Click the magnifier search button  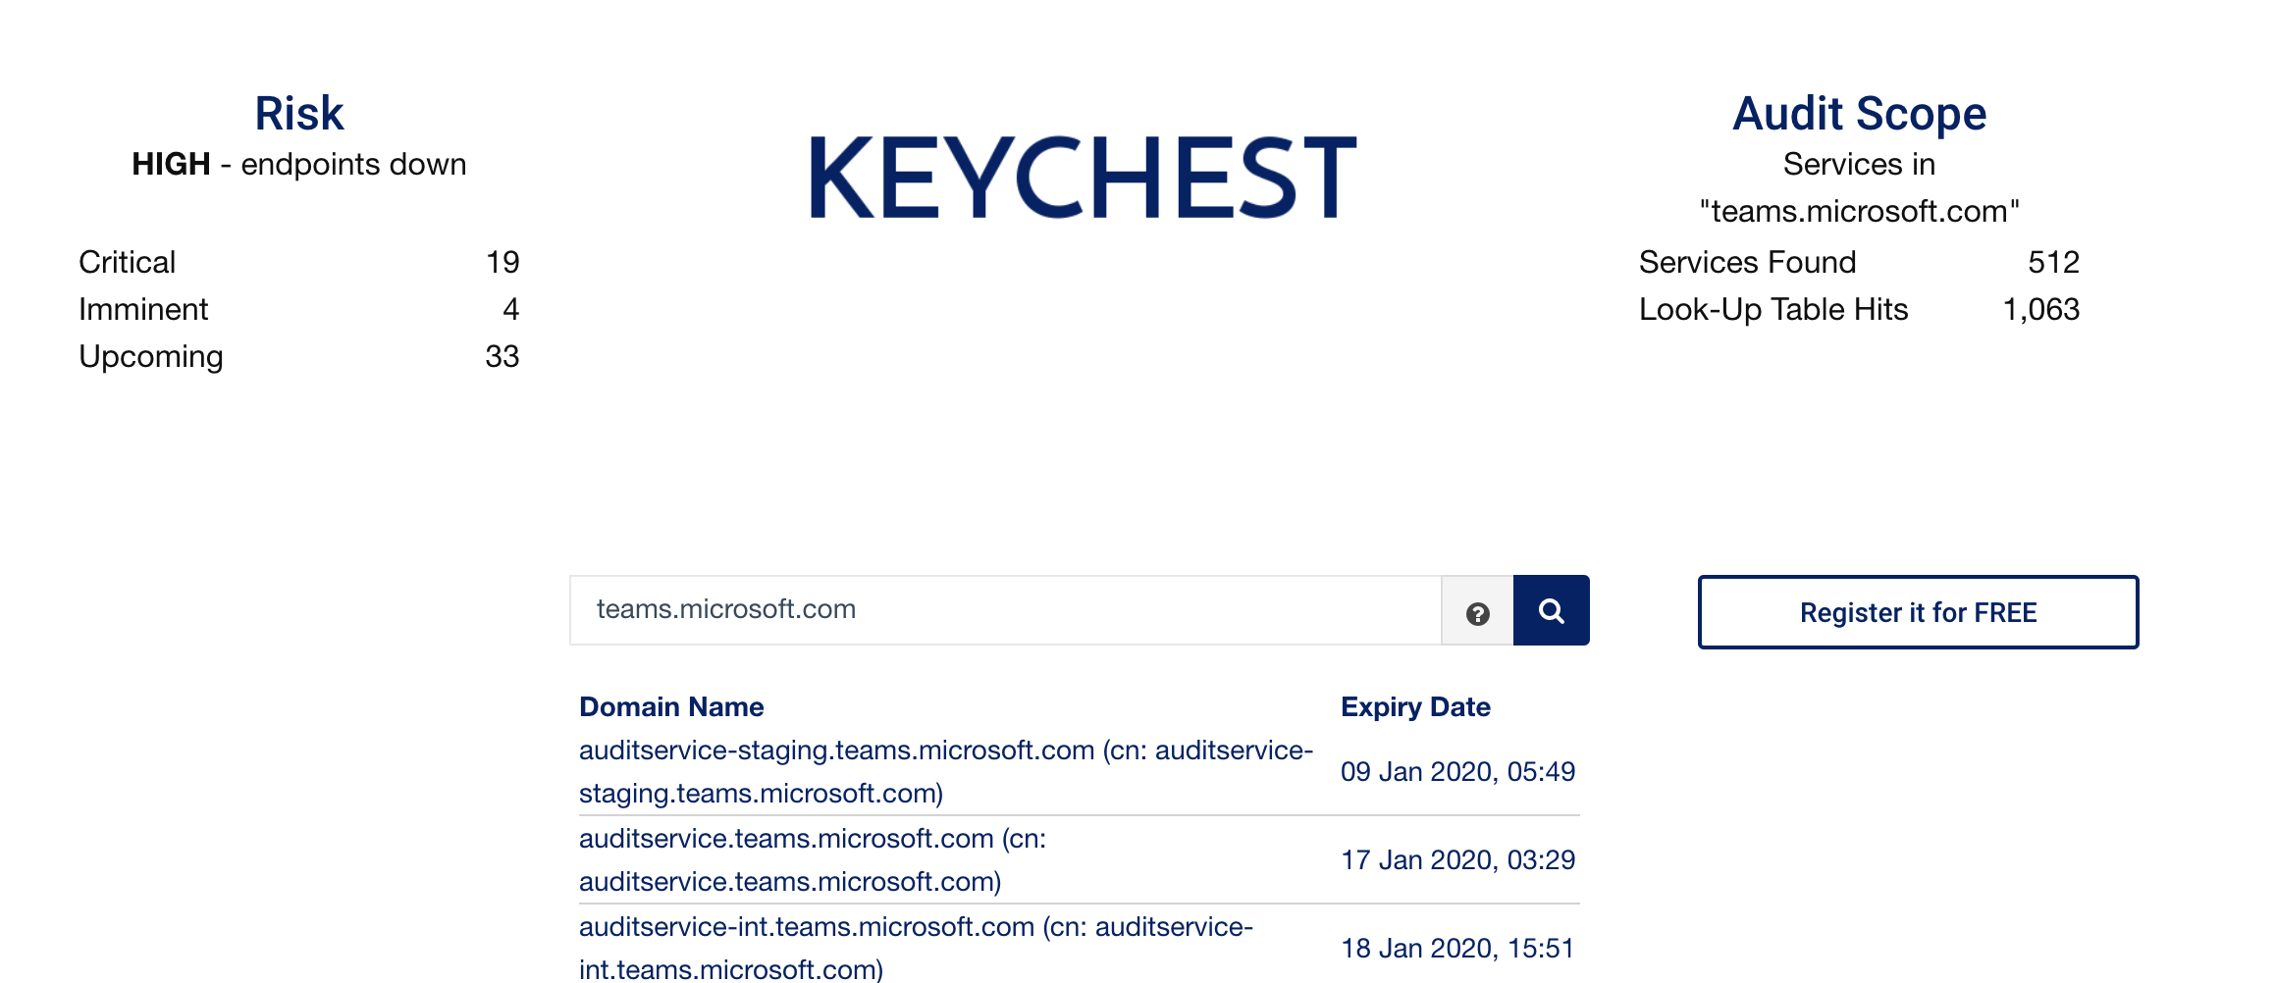(x=1551, y=610)
